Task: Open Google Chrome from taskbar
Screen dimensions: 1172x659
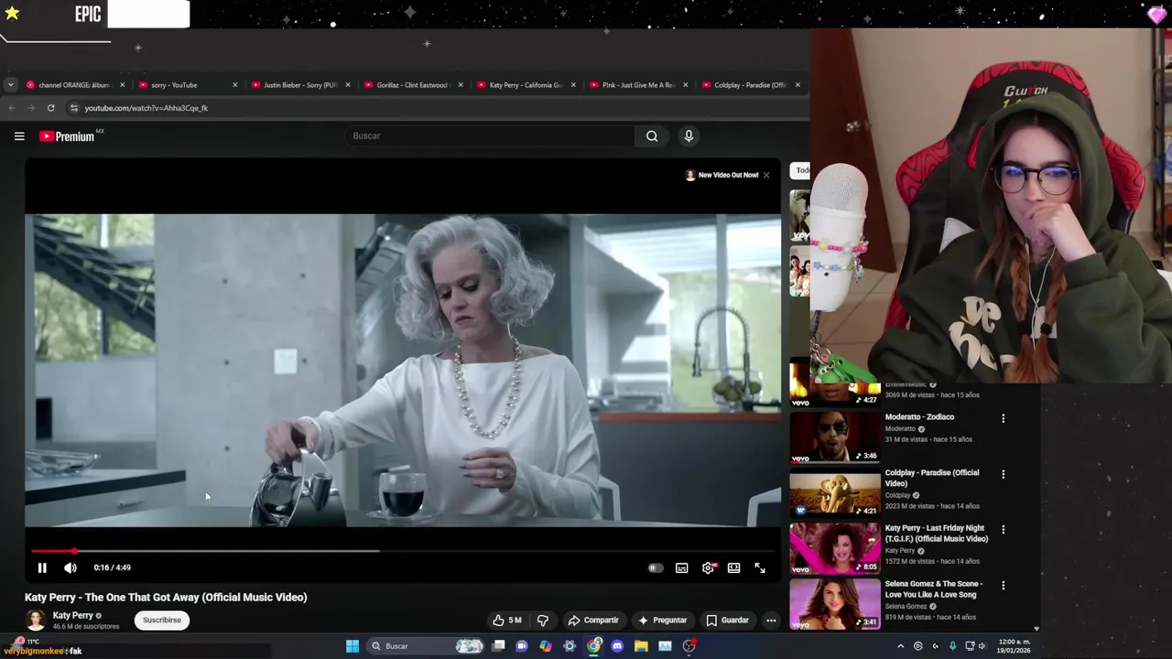Action: [x=593, y=646]
